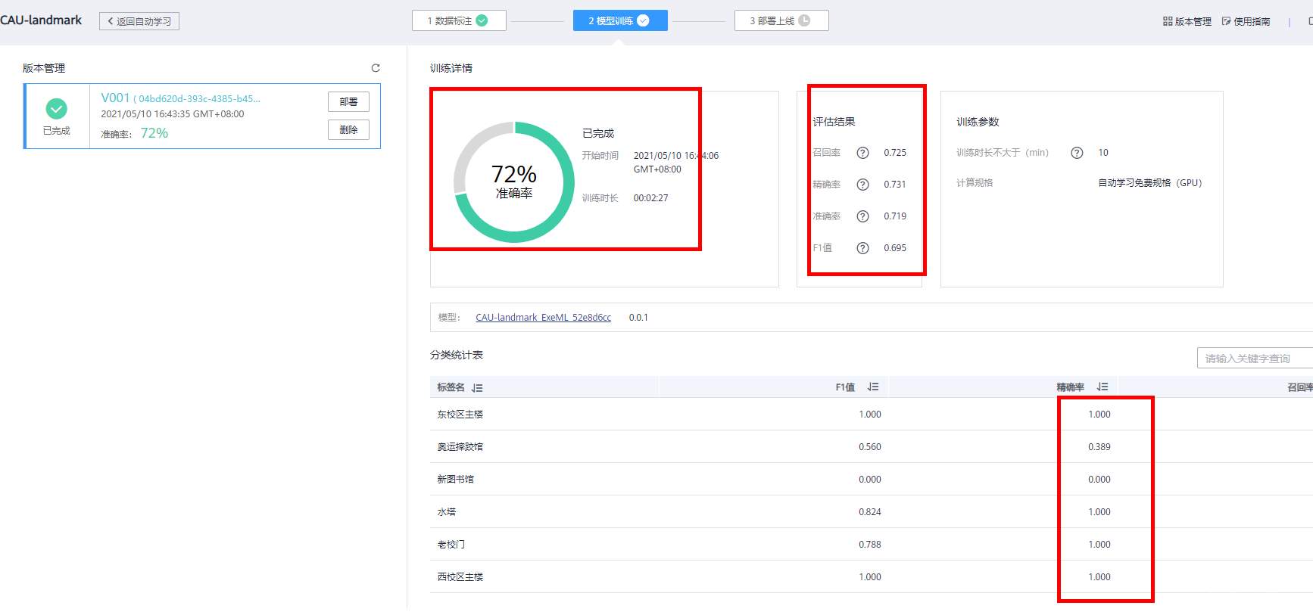
Task: Click 自动学习免费规格 (GPU) compute spec value
Action: pos(1150,183)
